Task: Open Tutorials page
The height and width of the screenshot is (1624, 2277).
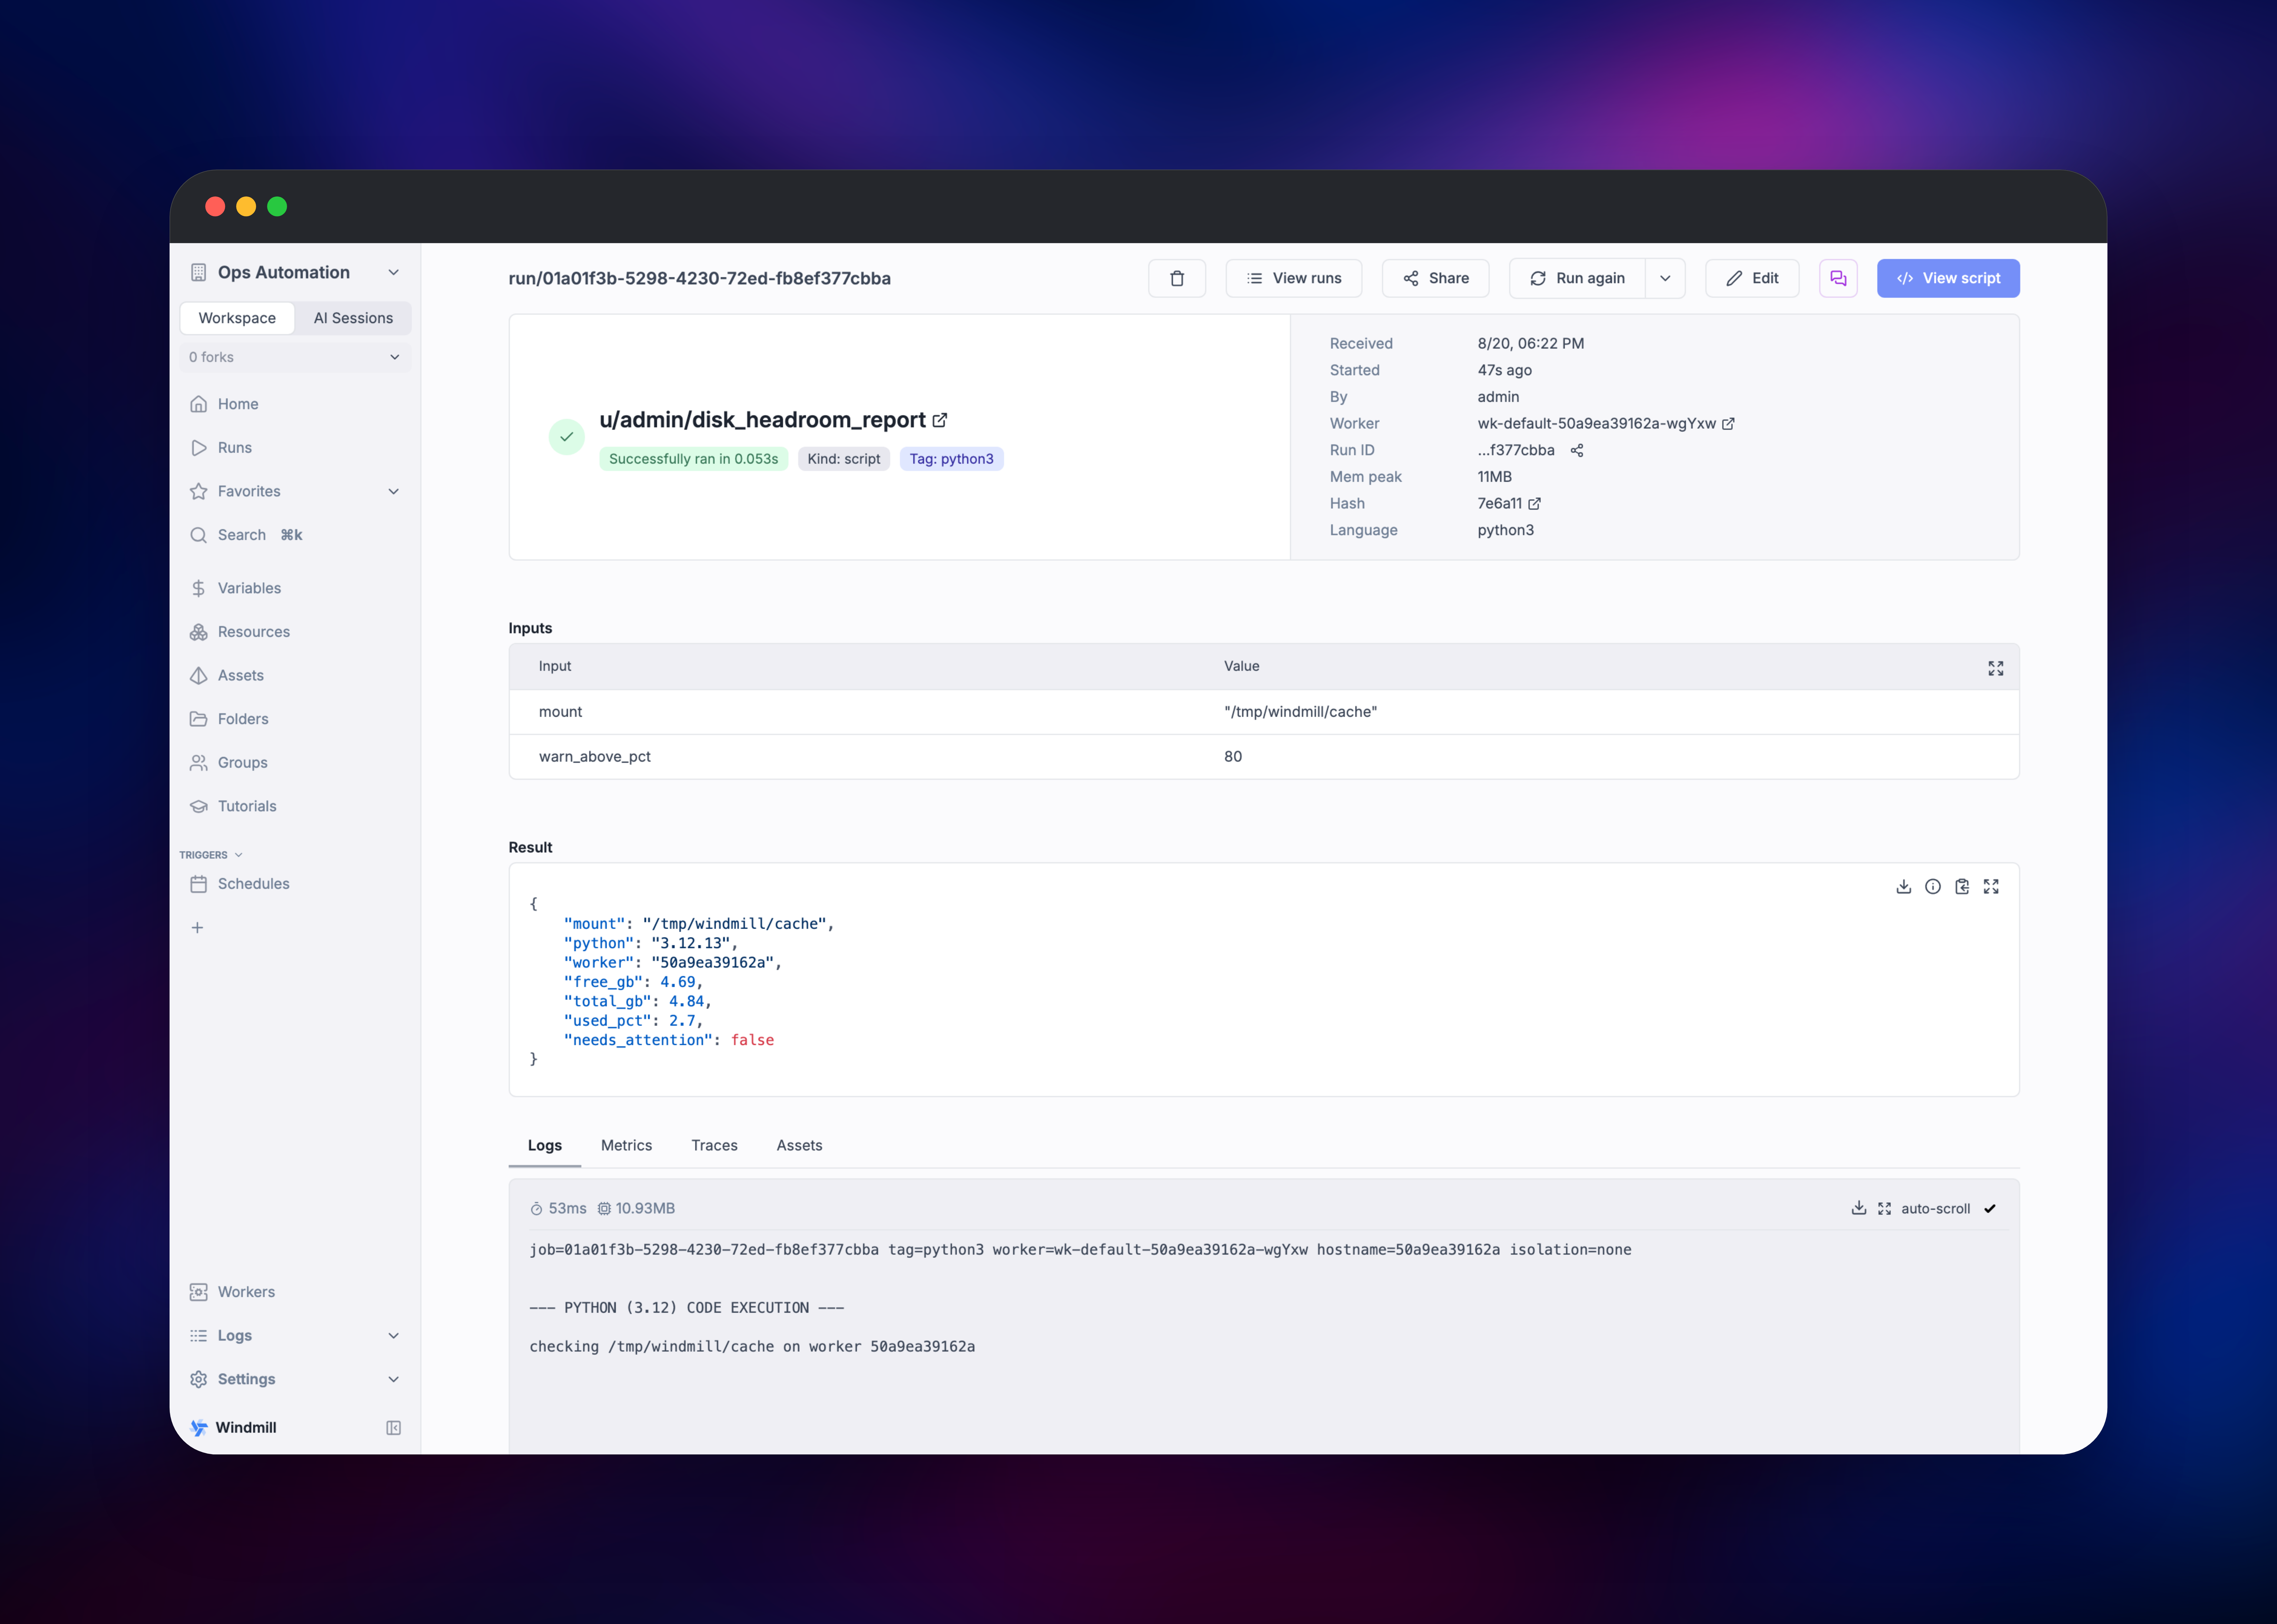Action: (295, 806)
